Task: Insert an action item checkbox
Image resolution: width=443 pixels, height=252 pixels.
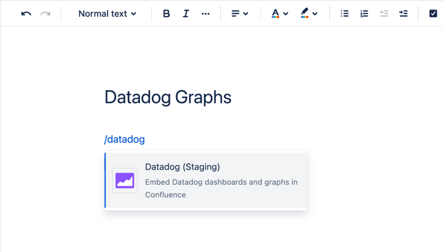Action: pyautogui.click(x=433, y=14)
